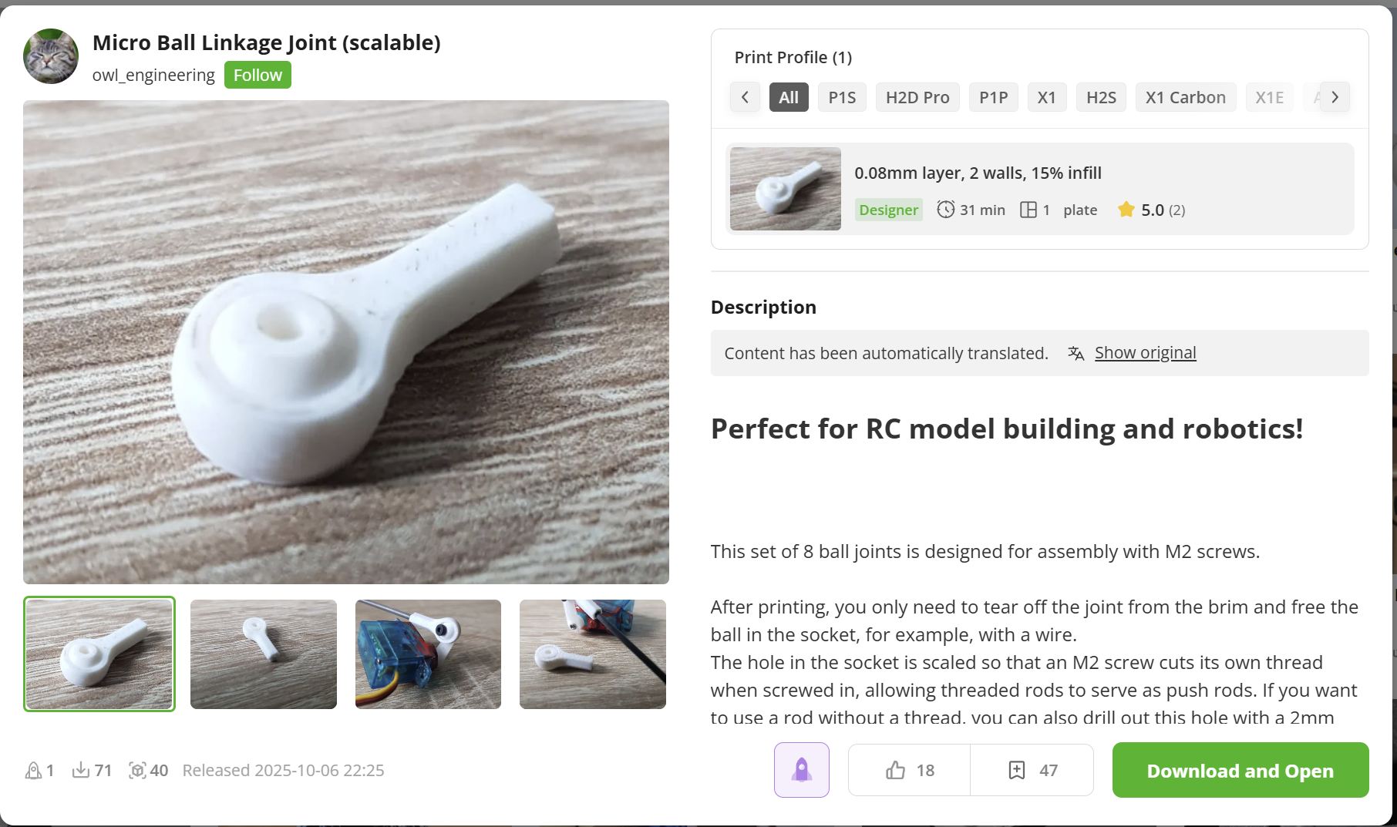This screenshot has height=827, width=1397.
Task: Switch profile filter to H2D Pro
Action: click(917, 97)
